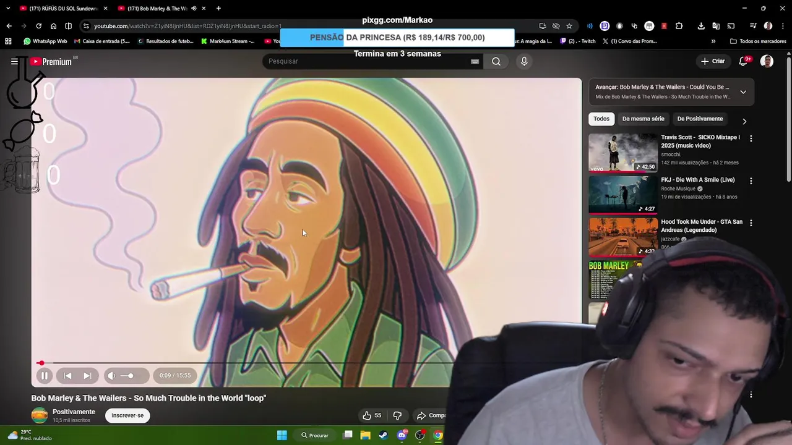Show hidden bookmarks with double chevron
Viewport: 792px width, 445px height.
[x=713, y=41]
